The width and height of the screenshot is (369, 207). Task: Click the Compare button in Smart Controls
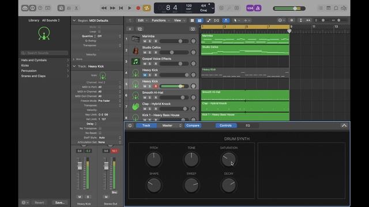pos(193,125)
